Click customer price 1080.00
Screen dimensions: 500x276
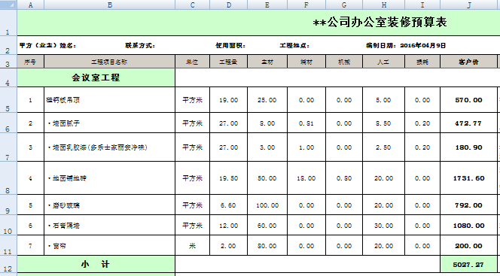pos(468,226)
